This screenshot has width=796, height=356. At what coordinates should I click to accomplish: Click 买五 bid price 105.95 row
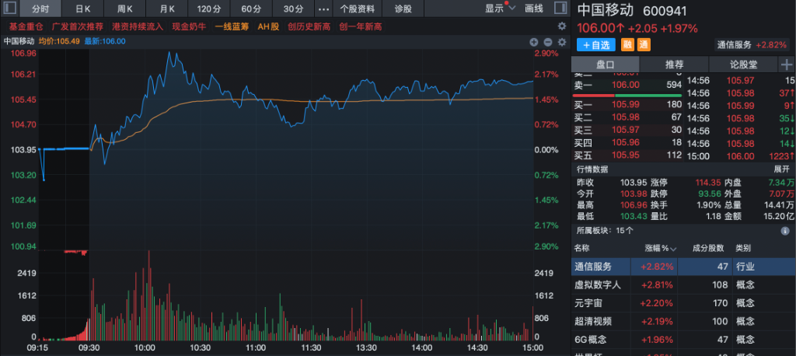627,155
